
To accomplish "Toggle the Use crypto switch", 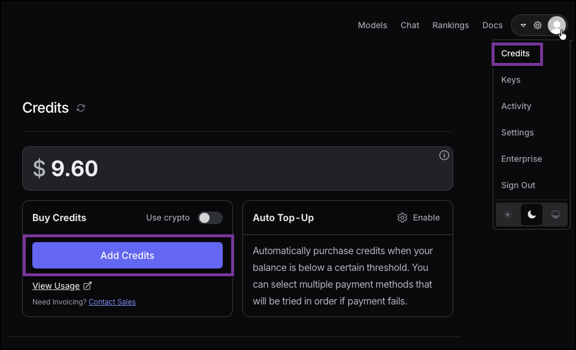I will [x=210, y=218].
